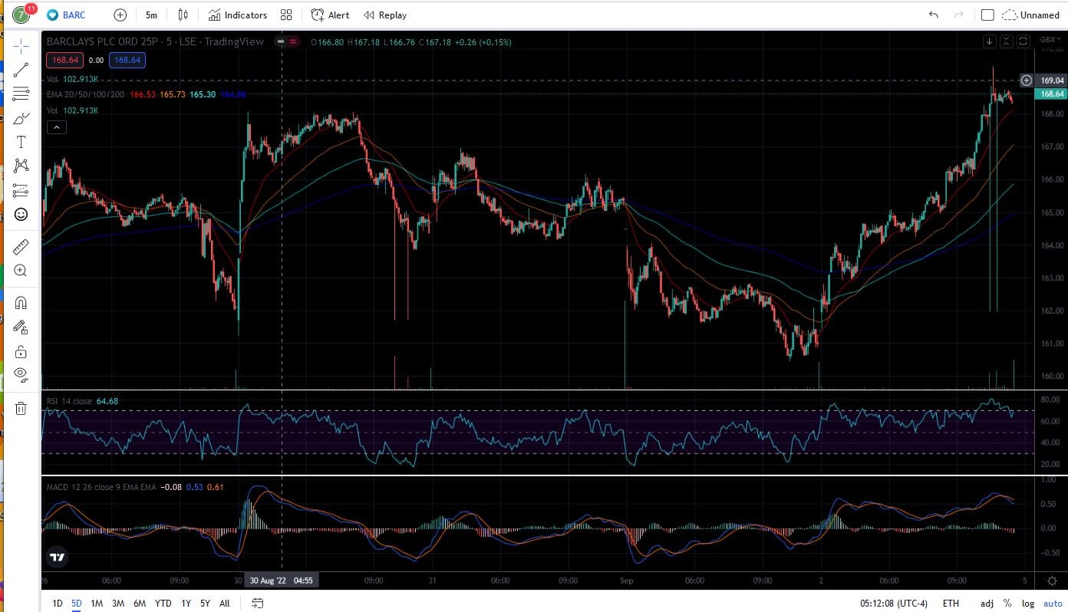1068x612 pixels.
Task: Open the 5m timeframe interval dropdown
Action: click(x=151, y=15)
